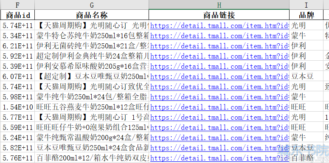The height and width of the screenshot is (163, 329).
Task: Select brand cell 伊利 in 5.39E+11 row
Action: coord(307,66)
